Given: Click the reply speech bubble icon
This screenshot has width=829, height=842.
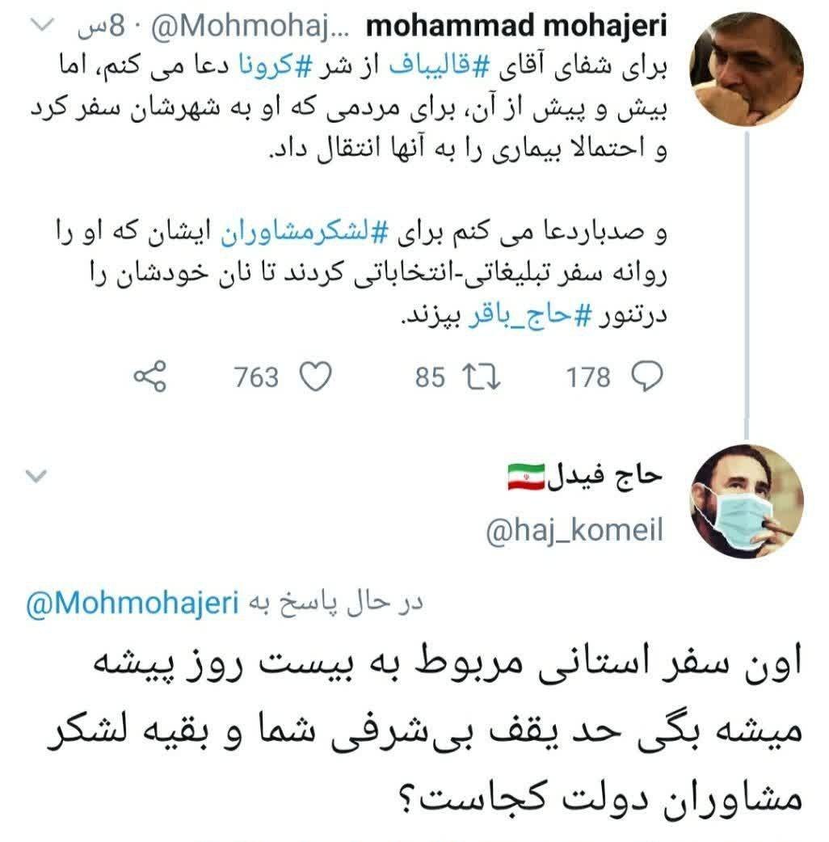Looking at the screenshot, I should click(646, 377).
